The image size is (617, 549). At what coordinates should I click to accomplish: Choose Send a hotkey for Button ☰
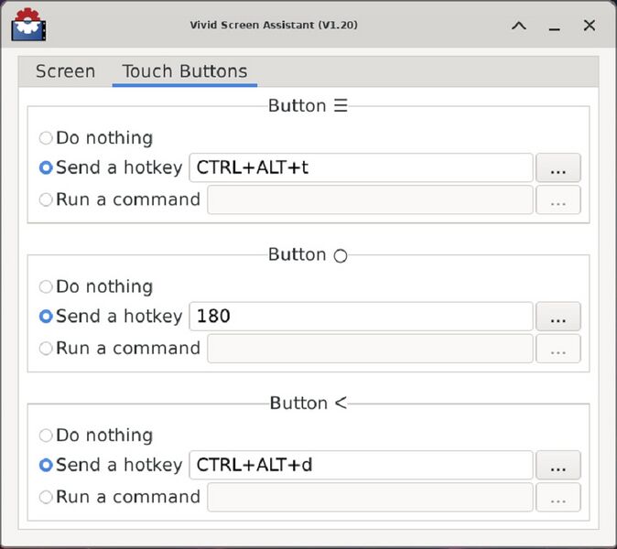coord(46,168)
